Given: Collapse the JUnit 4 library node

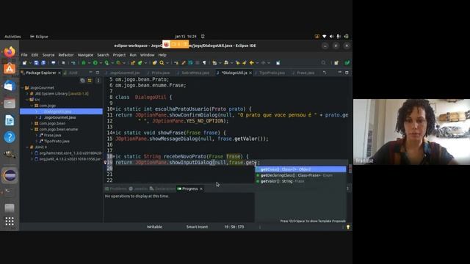Looking at the screenshot, I should coord(27,147).
